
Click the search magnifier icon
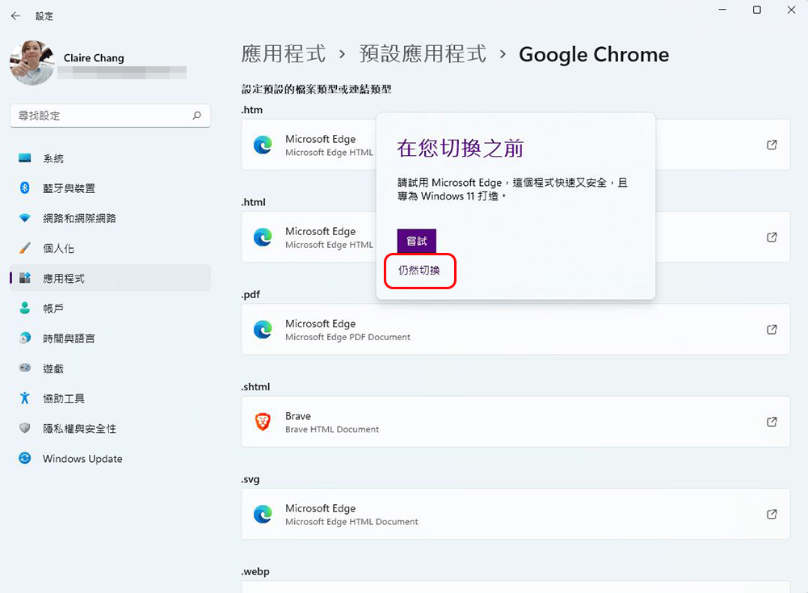[197, 116]
